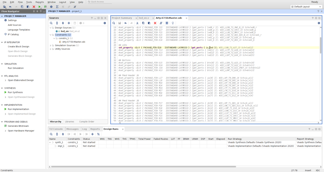
Task: Open Settings gear in the main toolbar
Action: tap(51, 7)
